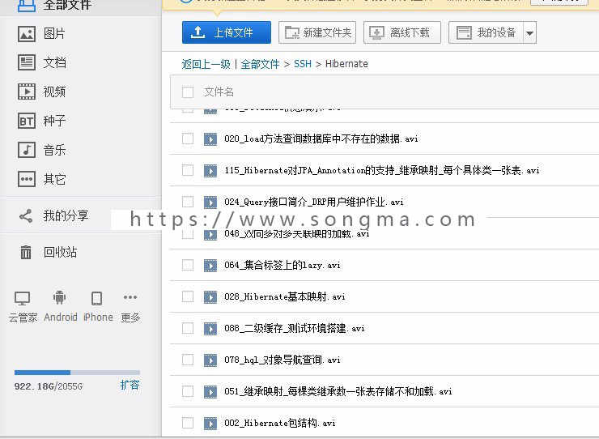599x439 pixels.
Task: Click the music note icon beside 音乐
Action: click(x=27, y=150)
